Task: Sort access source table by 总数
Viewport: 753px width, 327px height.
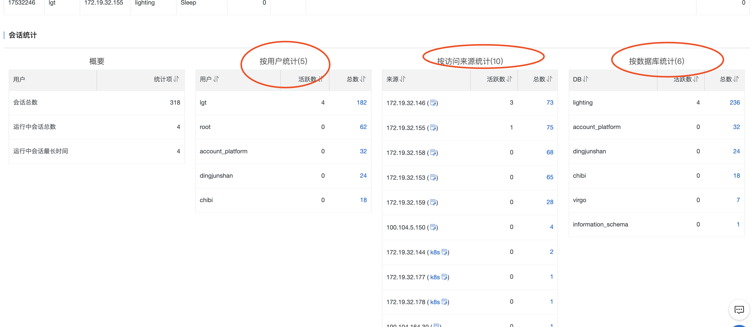Action: click(x=550, y=79)
